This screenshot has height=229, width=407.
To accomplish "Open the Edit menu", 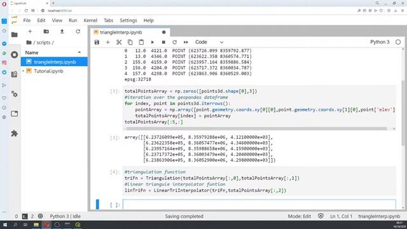I will (x=41, y=20).
